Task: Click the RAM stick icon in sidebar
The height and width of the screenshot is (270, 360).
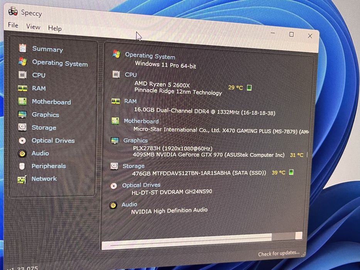Action: click(22, 88)
